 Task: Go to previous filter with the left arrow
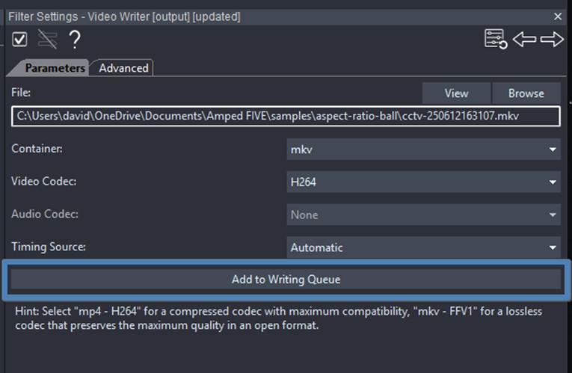(x=525, y=40)
